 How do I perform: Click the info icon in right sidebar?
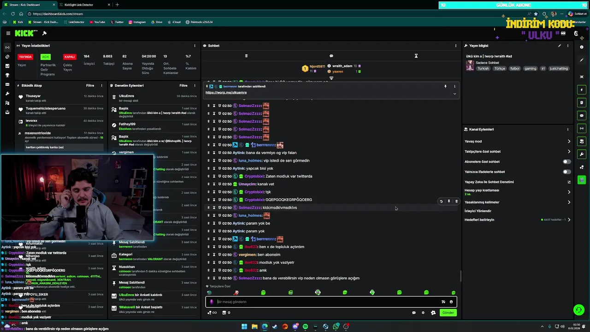582,47
